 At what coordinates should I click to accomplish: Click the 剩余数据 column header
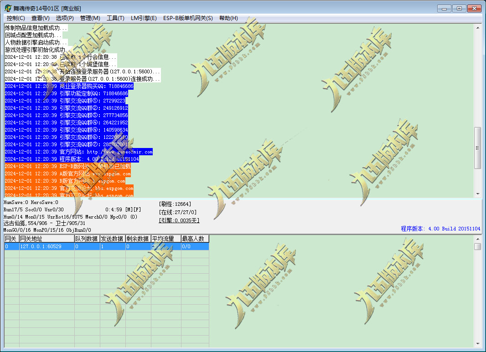(138, 239)
